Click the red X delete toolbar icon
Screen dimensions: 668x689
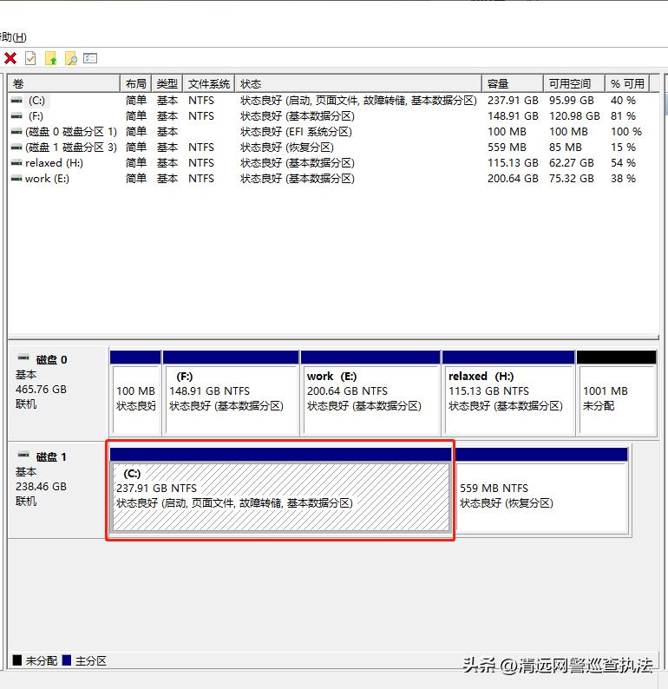(x=10, y=58)
